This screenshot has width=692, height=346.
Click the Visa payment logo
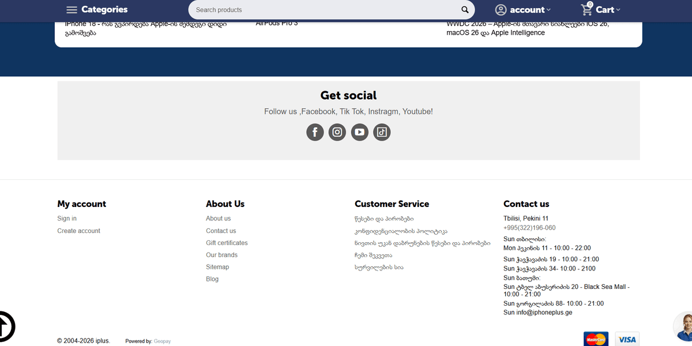click(627, 339)
